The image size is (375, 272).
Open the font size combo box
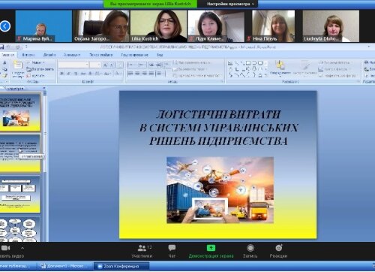95,65
